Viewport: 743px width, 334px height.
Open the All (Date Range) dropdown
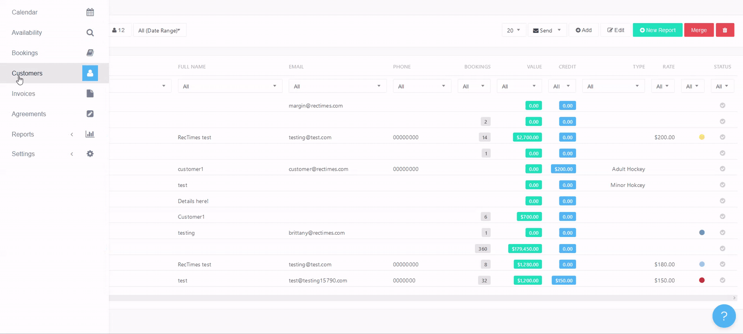coord(159,31)
